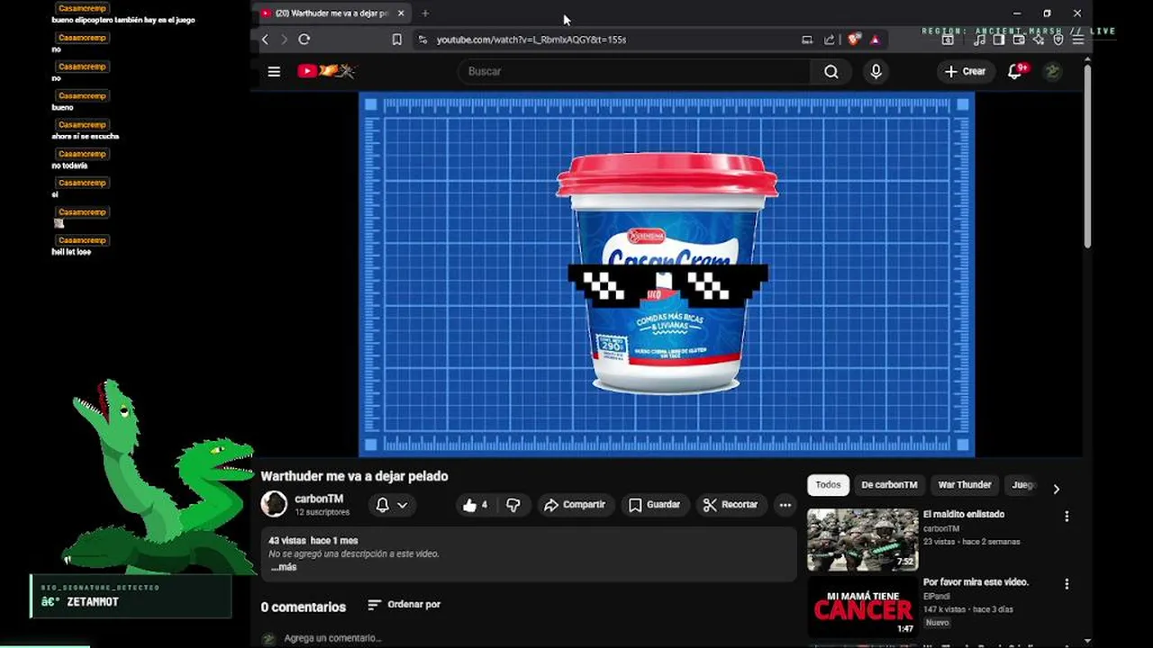The height and width of the screenshot is (648, 1153).
Task: Show more filter chips with right arrow
Action: (1056, 489)
